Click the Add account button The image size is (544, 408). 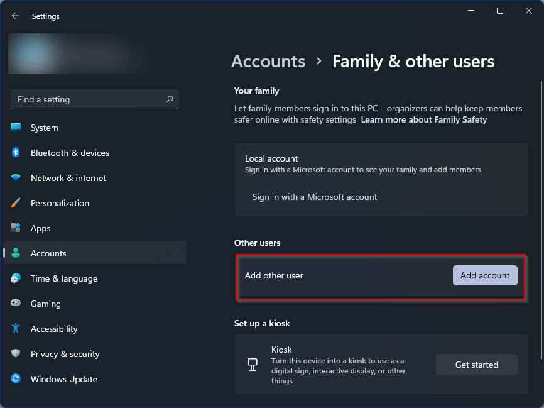click(485, 275)
